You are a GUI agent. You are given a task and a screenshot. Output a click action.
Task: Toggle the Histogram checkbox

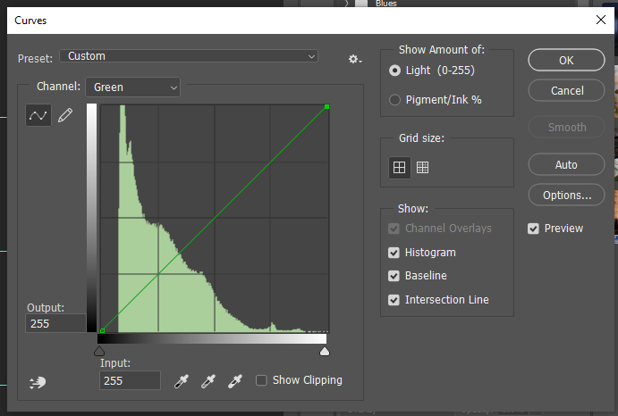pos(394,253)
